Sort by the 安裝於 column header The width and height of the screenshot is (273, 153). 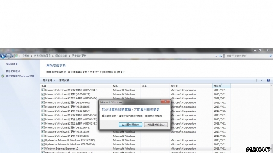click(221, 86)
